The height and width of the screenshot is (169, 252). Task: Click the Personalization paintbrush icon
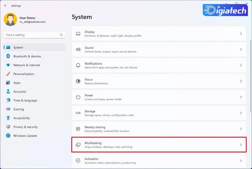(x=8, y=74)
